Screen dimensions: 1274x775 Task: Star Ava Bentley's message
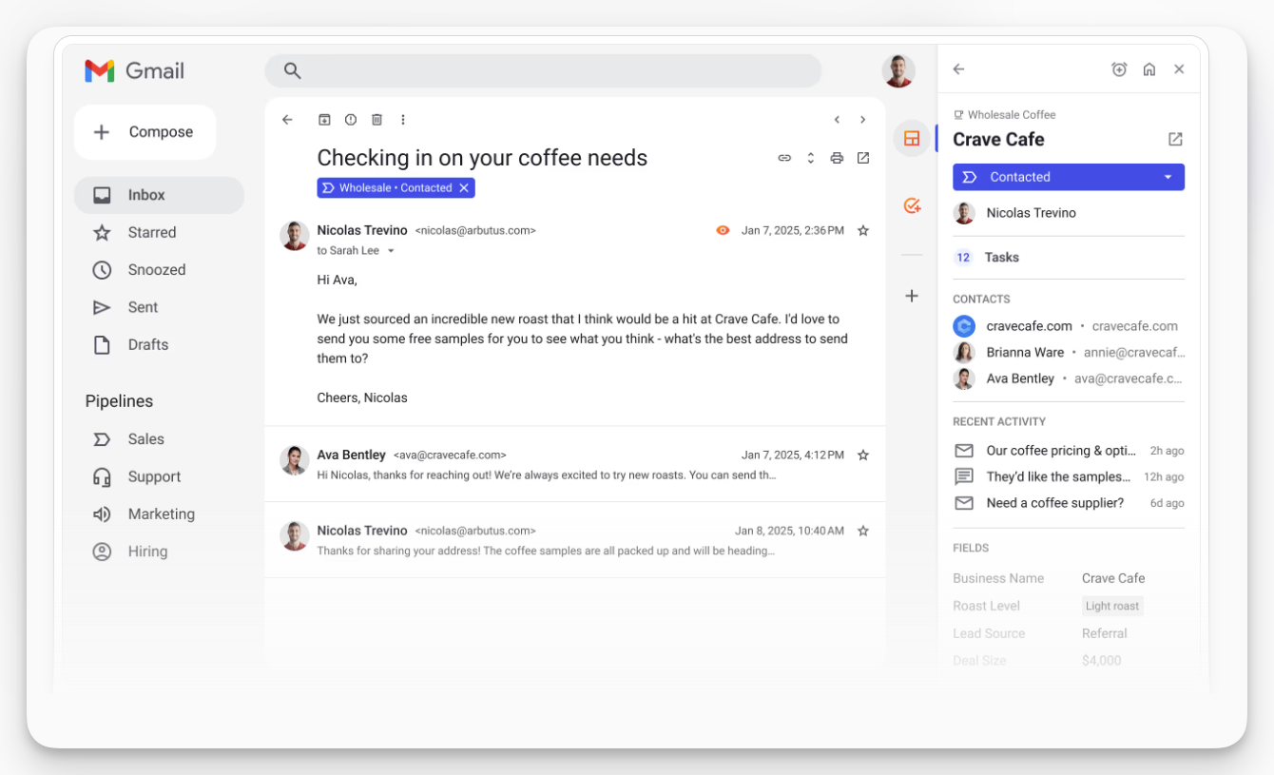click(x=863, y=455)
